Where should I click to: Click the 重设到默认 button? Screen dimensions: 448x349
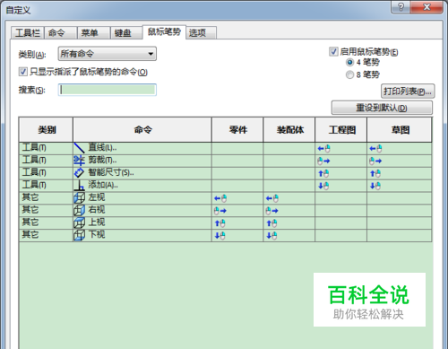click(382, 108)
